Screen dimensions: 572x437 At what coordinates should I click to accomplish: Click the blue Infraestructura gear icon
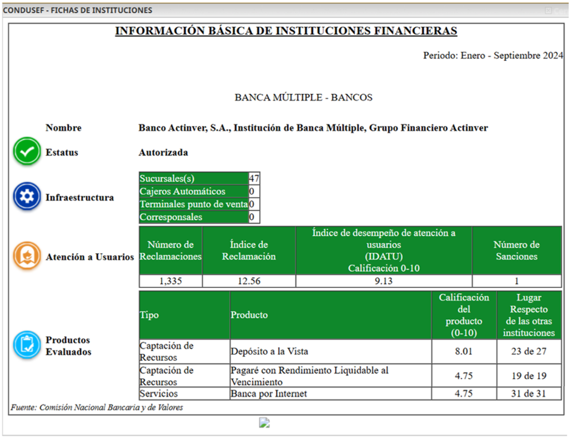[x=27, y=197]
